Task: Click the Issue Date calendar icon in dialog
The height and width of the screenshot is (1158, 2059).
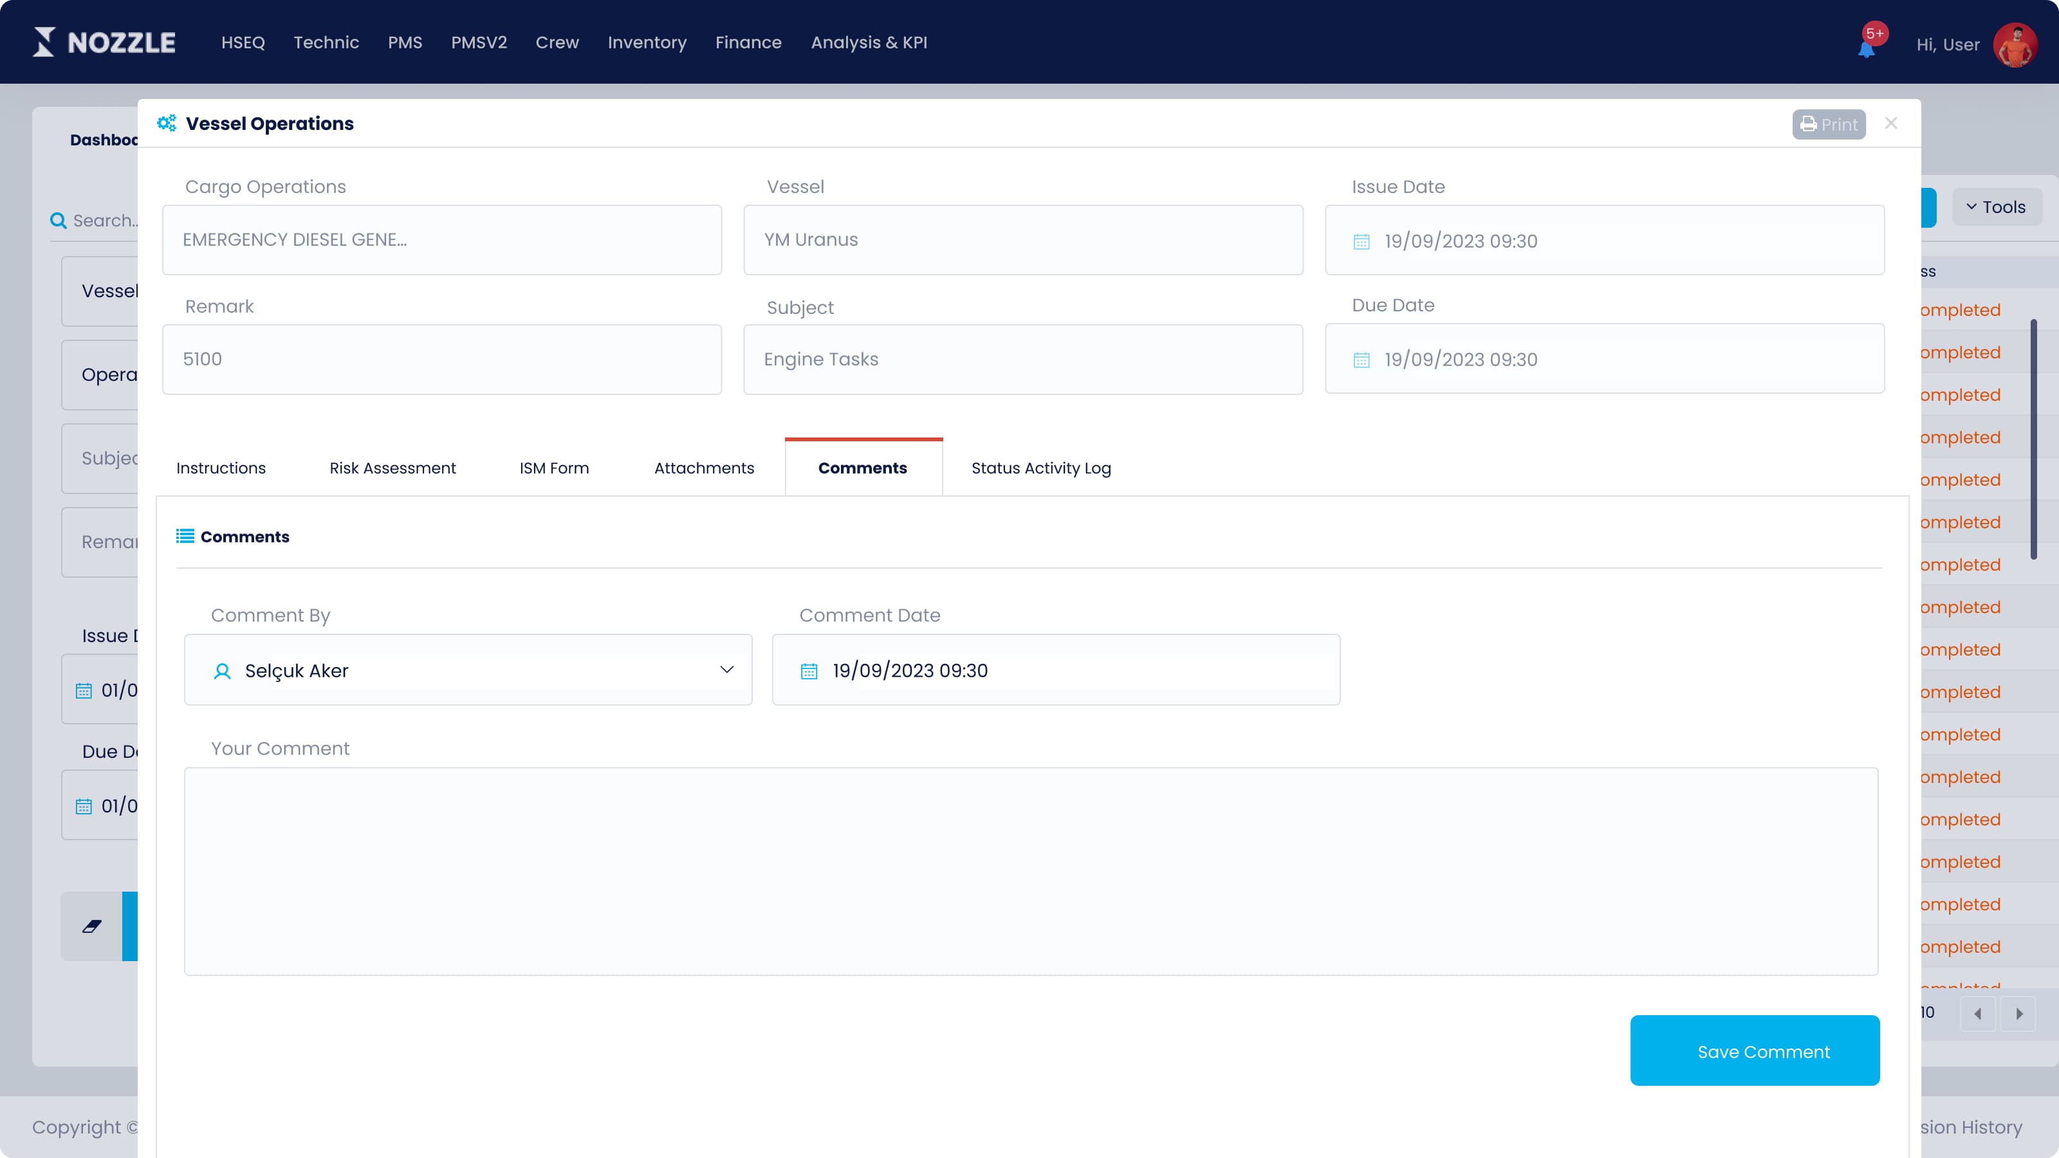Action: (x=1362, y=241)
